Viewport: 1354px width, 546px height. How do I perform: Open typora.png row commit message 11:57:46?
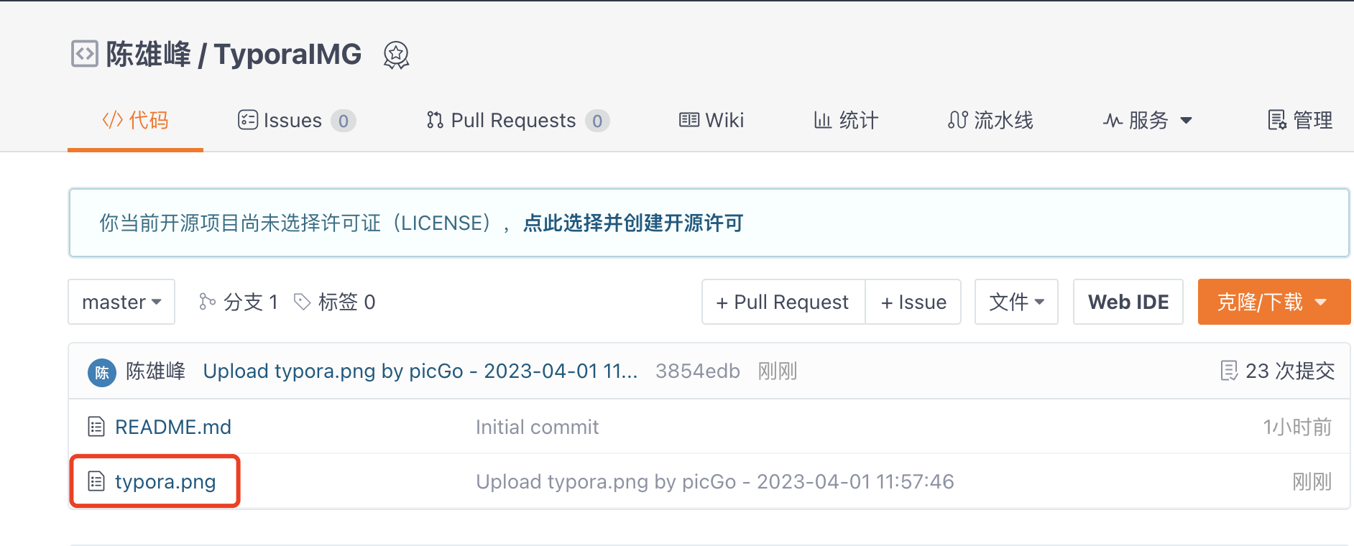point(715,481)
